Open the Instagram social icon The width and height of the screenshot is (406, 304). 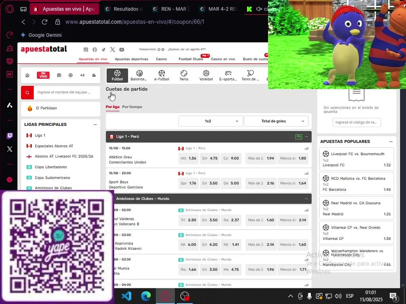tap(86, 50)
